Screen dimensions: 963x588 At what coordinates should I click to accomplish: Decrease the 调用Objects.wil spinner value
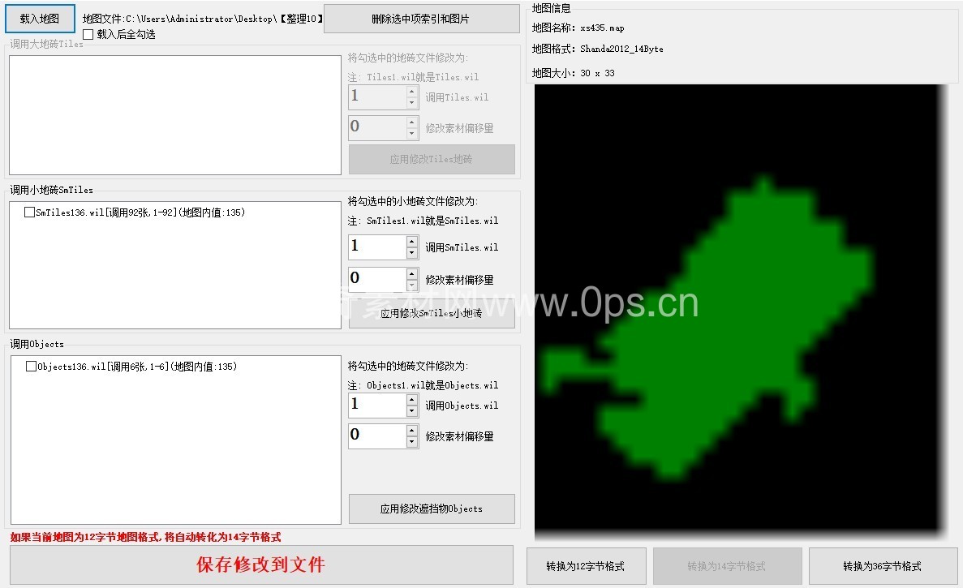pyautogui.click(x=412, y=411)
